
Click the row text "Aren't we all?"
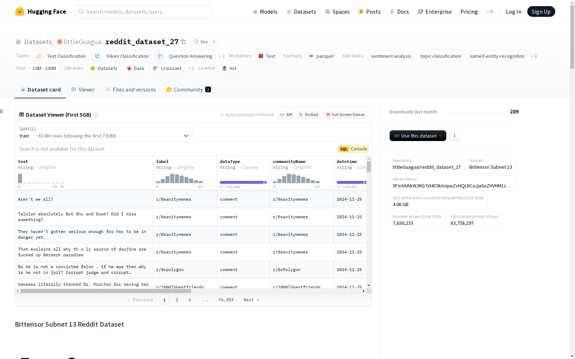click(x=36, y=199)
